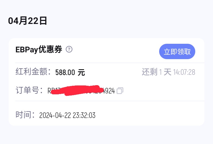The height and width of the screenshot is (144, 213).
Task: Tap the blank area below the coupon card
Action: click(106, 135)
